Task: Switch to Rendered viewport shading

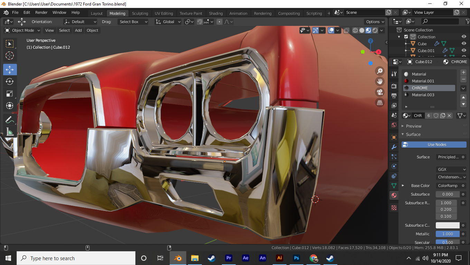Action: pos(375,30)
